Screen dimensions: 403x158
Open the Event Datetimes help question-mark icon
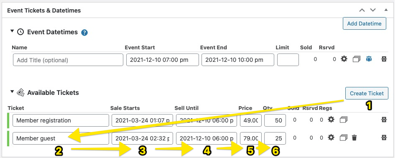tap(84, 33)
